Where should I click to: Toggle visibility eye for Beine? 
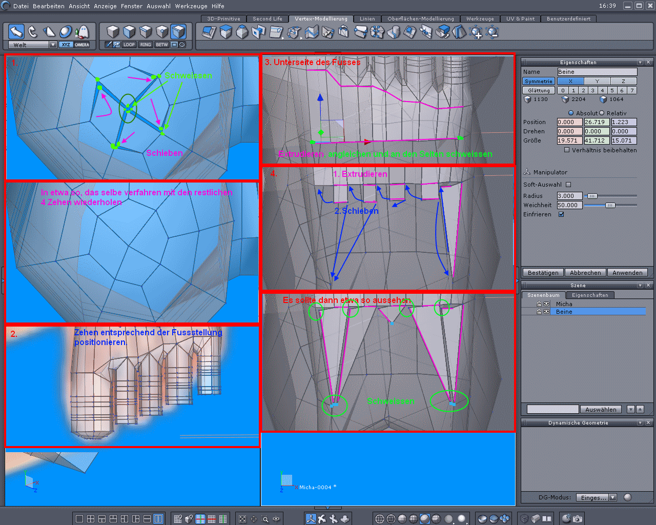coord(546,312)
